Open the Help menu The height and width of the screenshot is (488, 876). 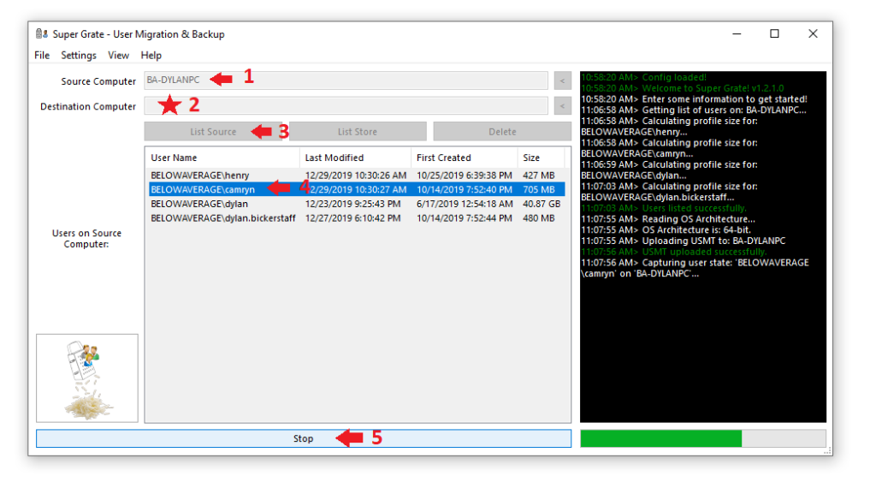tap(151, 56)
